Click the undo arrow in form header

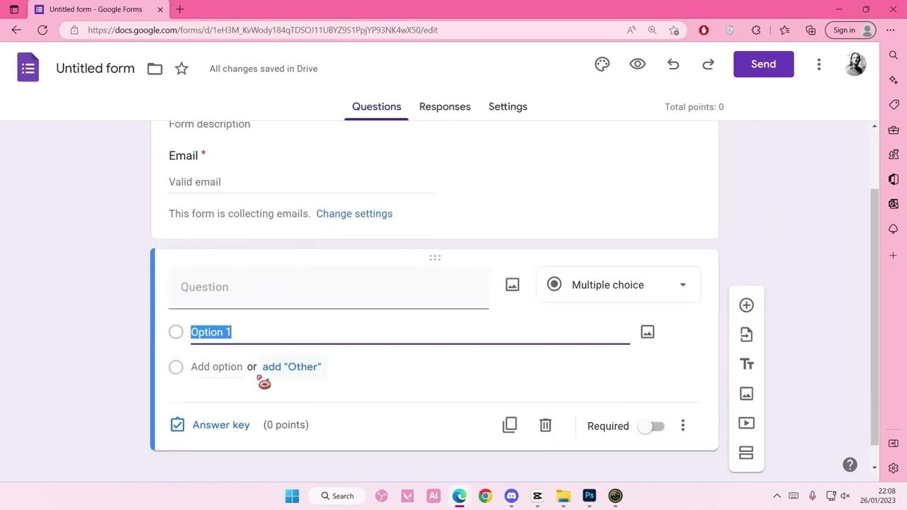tap(673, 64)
